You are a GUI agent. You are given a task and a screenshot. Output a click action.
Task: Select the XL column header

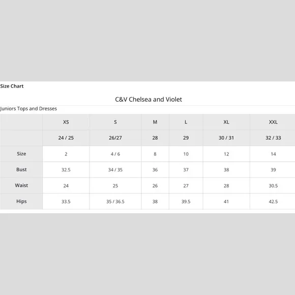click(x=226, y=122)
